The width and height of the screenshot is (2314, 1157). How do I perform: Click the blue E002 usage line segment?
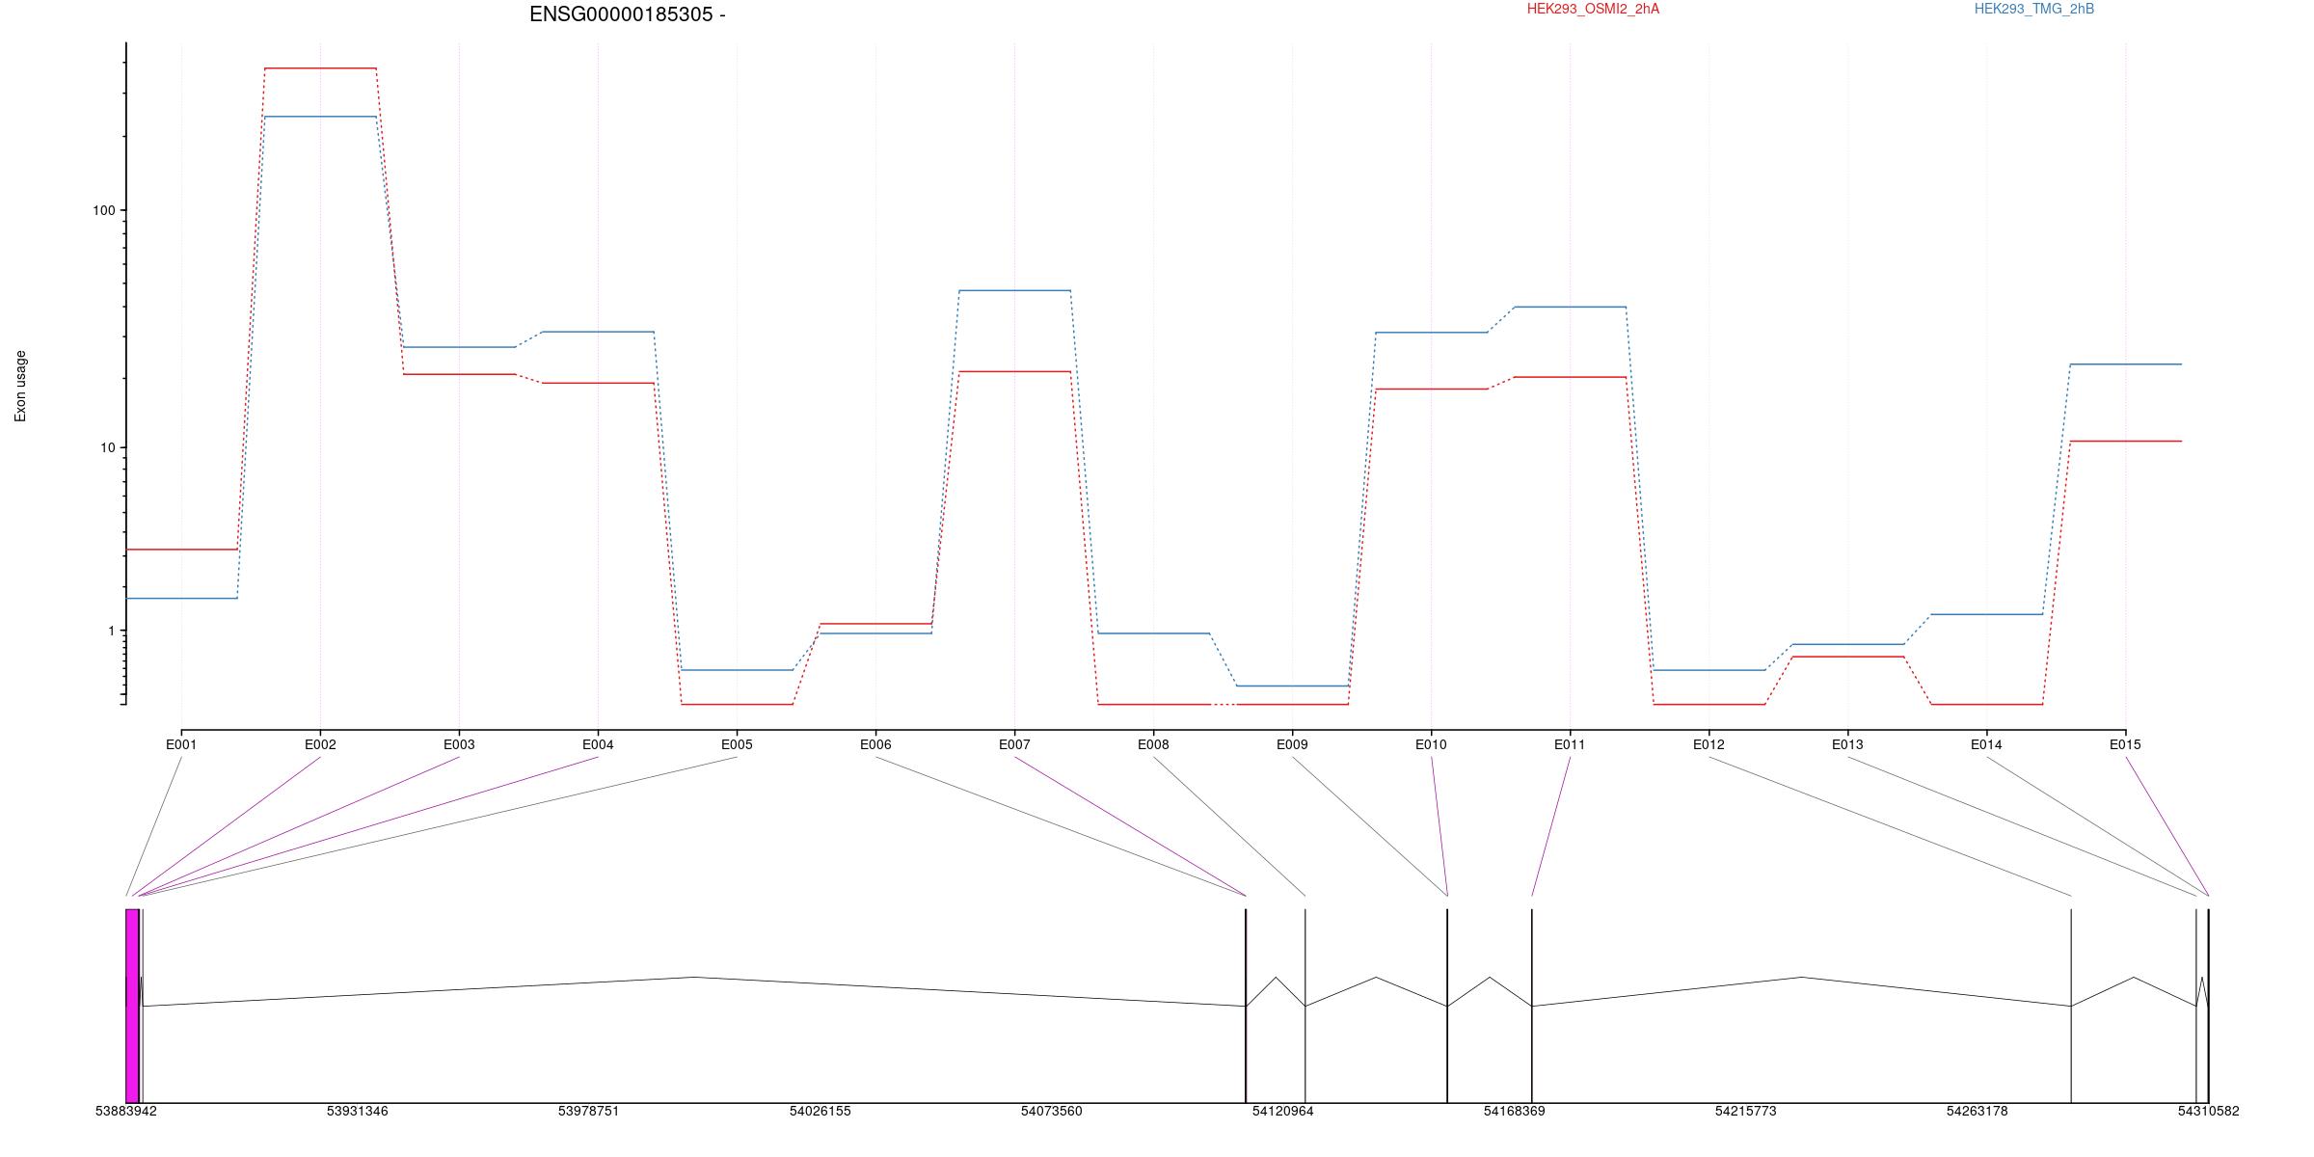(320, 117)
